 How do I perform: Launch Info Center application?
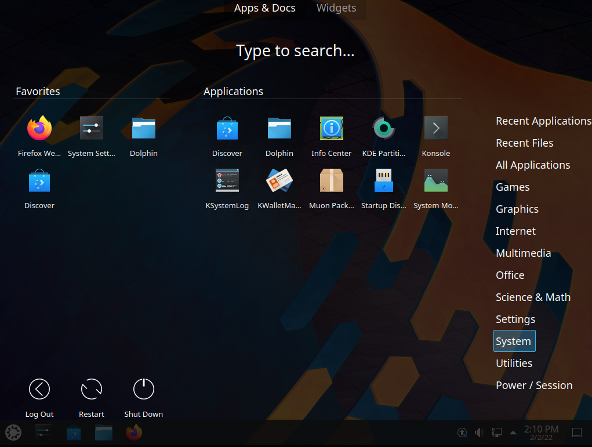point(331,129)
